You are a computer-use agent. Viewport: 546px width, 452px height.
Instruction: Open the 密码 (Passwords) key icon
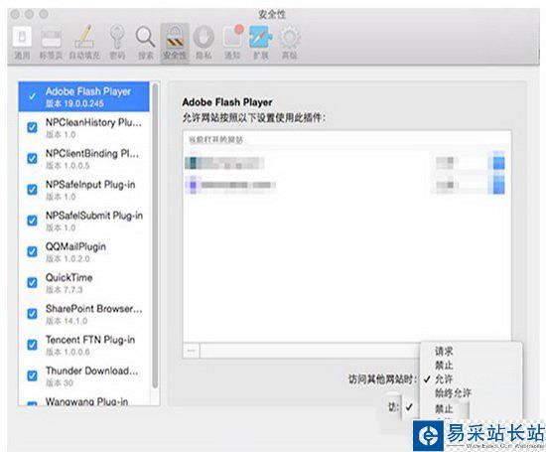pyautogui.click(x=117, y=43)
